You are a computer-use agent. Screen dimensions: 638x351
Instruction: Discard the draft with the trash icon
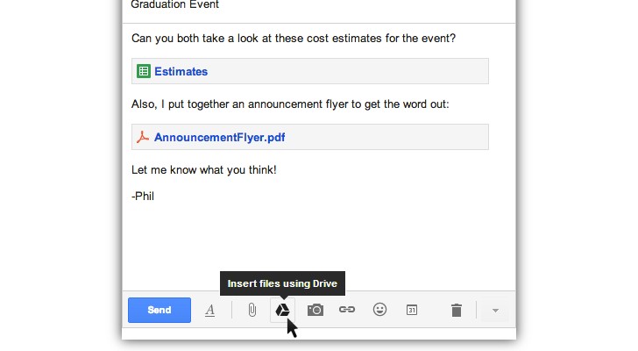[x=456, y=310]
